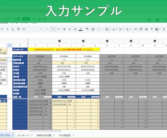The width and height of the screenshot is (167, 138).
Task: Expand column group above column AI
Action: [x=155, y=41]
